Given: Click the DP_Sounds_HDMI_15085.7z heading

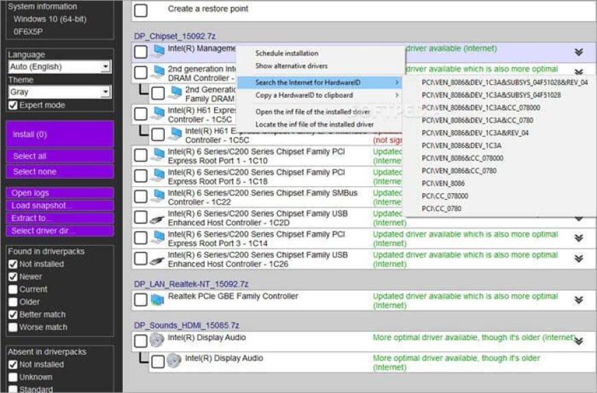Looking at the screenshot, I should click(187, 325).
